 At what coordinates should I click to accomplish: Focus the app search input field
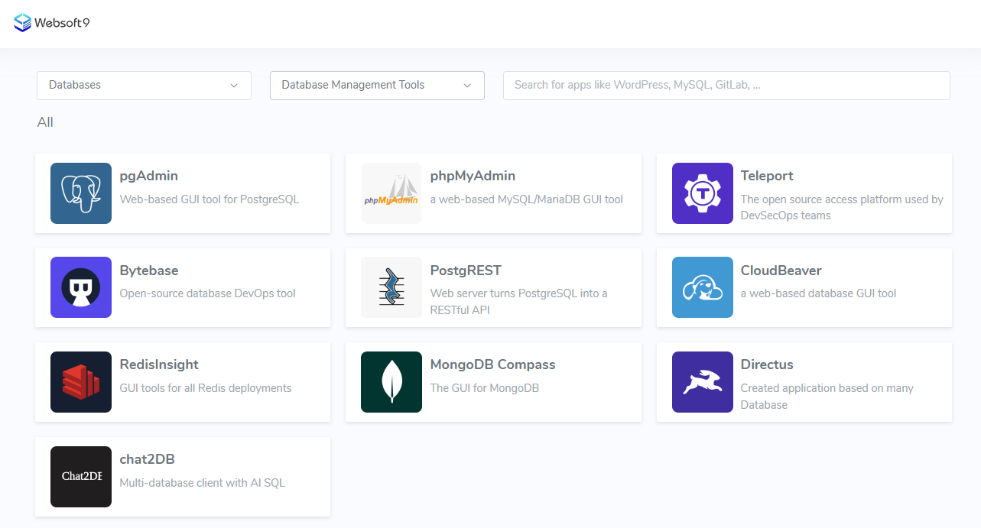(x=726, y=86)
